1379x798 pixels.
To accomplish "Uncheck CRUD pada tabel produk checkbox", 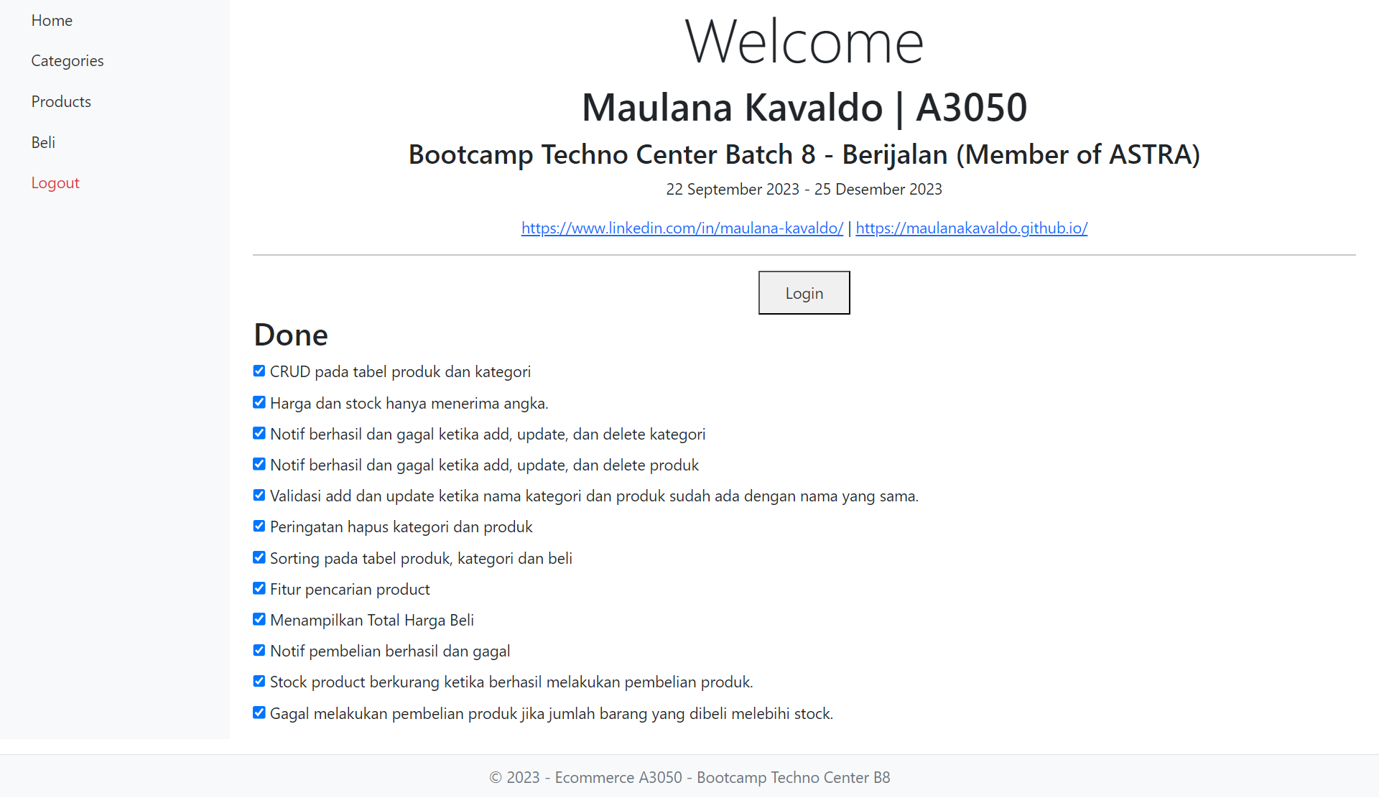I will click(259, 371).
